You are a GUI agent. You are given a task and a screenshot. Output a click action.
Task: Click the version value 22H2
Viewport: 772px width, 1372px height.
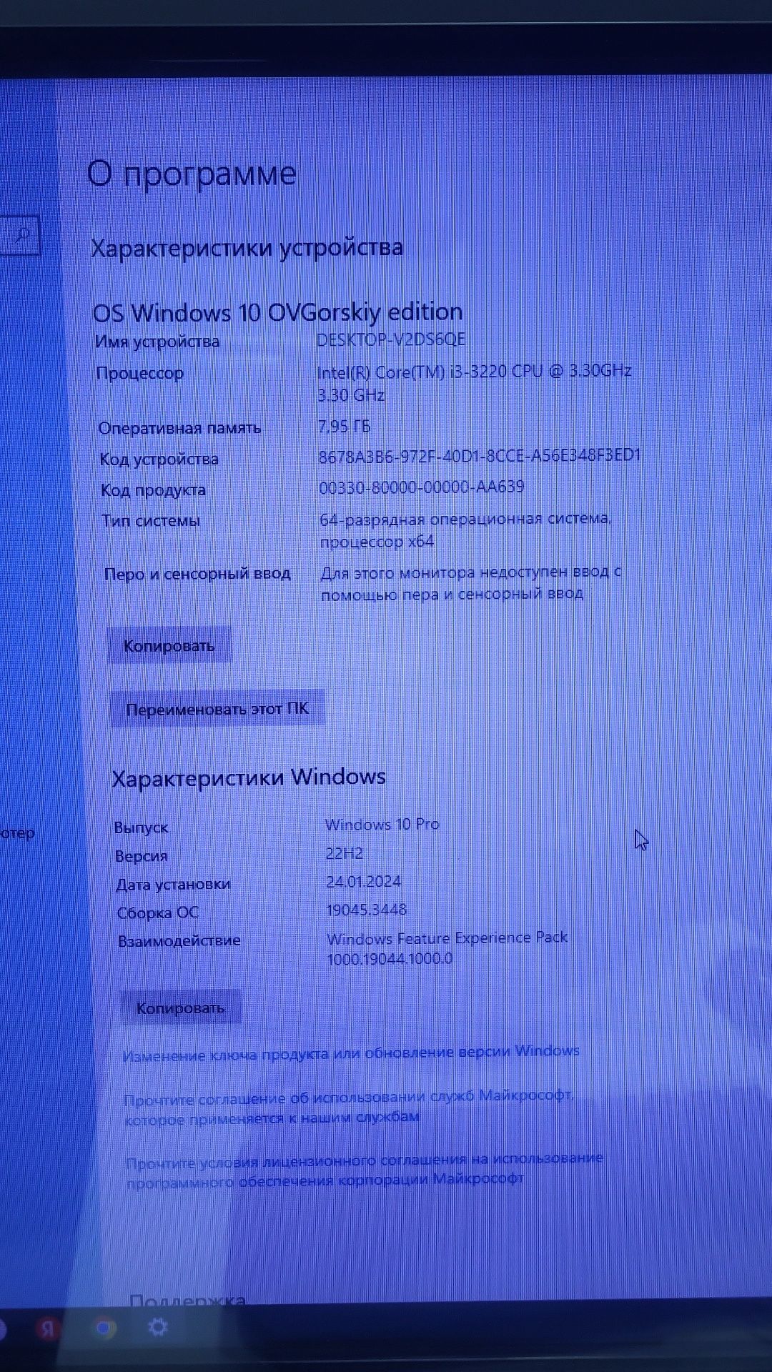tap(345, 853)
